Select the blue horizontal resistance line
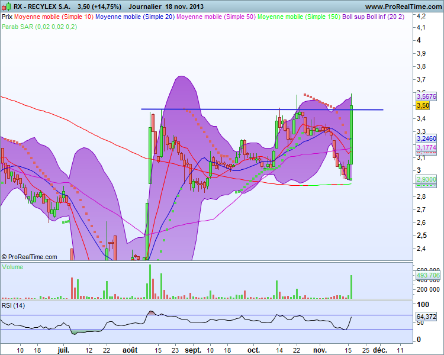The image size is (444, 355). click(262, 109)
